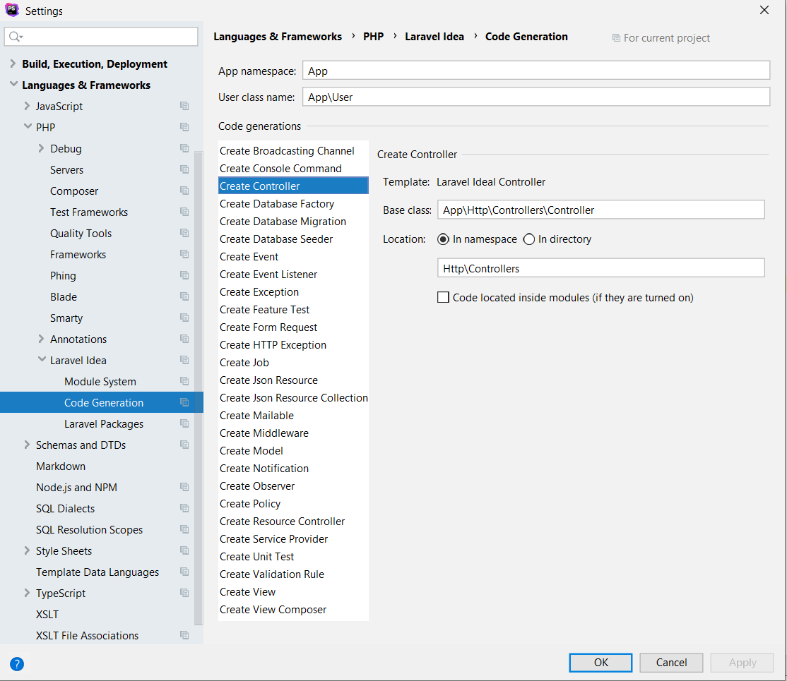Viewport: 787px width, 681px height.
Task: Click the OK button
Action: coord(600,663)
